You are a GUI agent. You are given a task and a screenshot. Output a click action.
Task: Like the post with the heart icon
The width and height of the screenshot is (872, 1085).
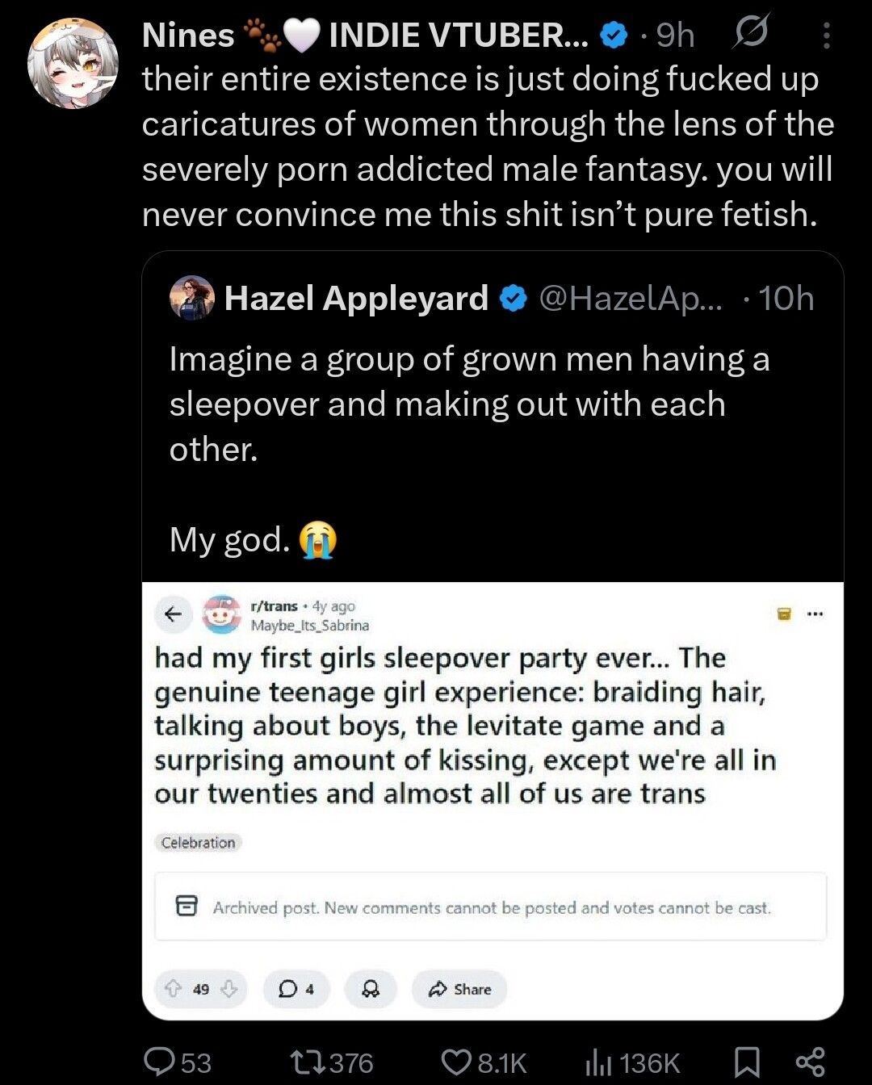click(x=458, y=1062)
